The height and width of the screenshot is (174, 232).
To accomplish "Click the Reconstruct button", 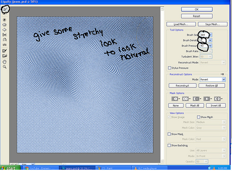I will 182,85.
